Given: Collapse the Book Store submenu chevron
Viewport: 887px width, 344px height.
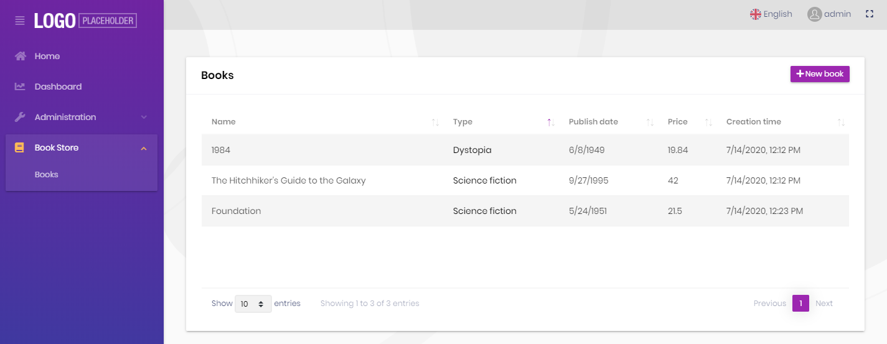Looking at the screenshot, I should click(144, 148).
